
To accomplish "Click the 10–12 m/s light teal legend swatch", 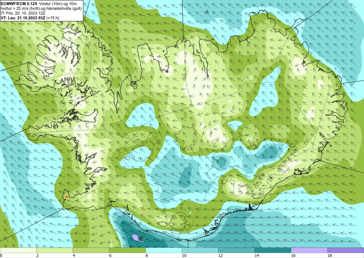I will pos(200,250).
